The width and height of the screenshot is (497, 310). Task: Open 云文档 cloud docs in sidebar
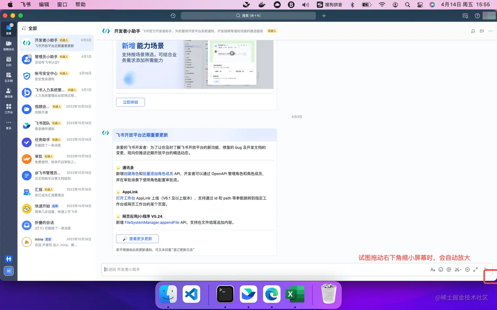(9, 77)
